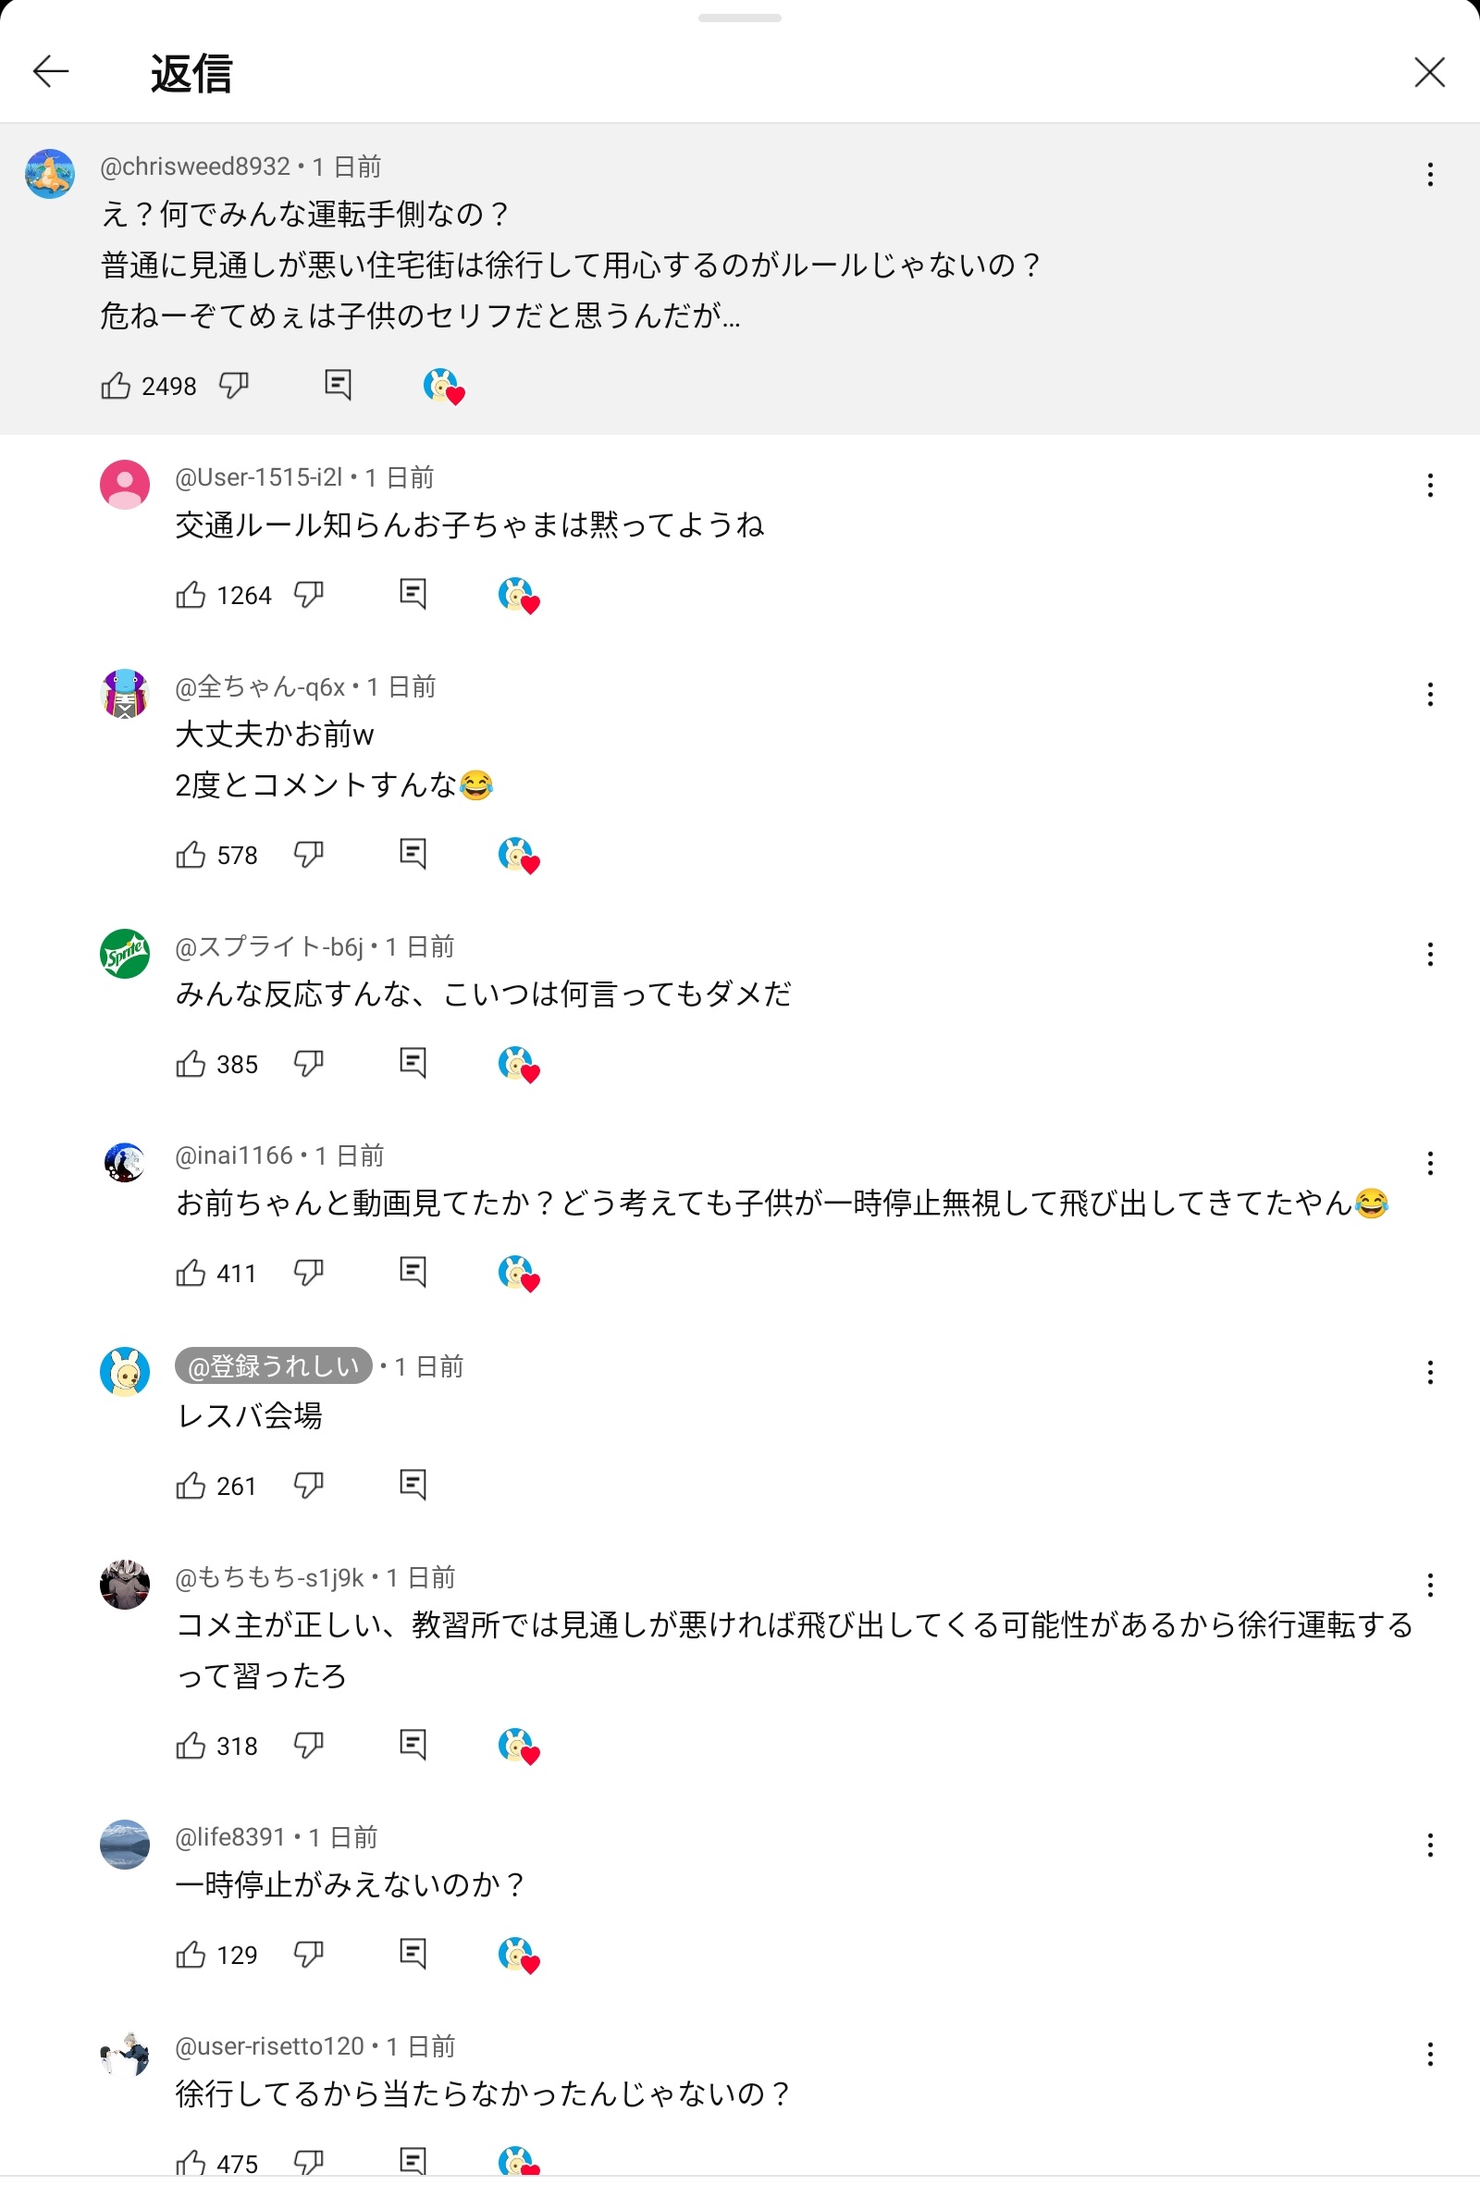This screenshot has height=2186, width=1480.
Task: Tap thumbs-up on the 385-likes reply
Action: [191, 1064]
